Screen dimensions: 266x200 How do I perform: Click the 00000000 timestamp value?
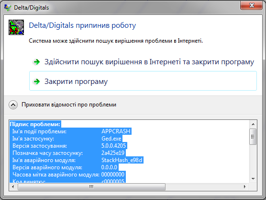[x=113, y=175]
